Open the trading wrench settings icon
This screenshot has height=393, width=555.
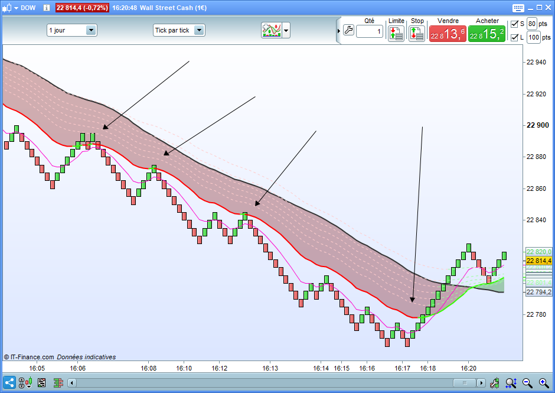(348, 30)
